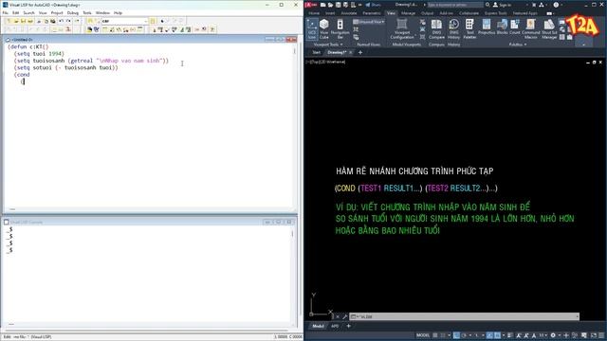This screenshot has width=607, height=341.
Task: Click the Help icon at Visual LISP toolbar end
Action: 212,29
